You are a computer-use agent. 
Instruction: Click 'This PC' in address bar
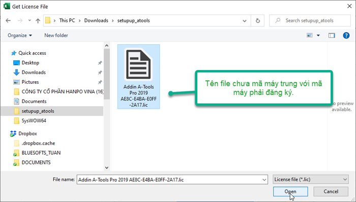67,20
